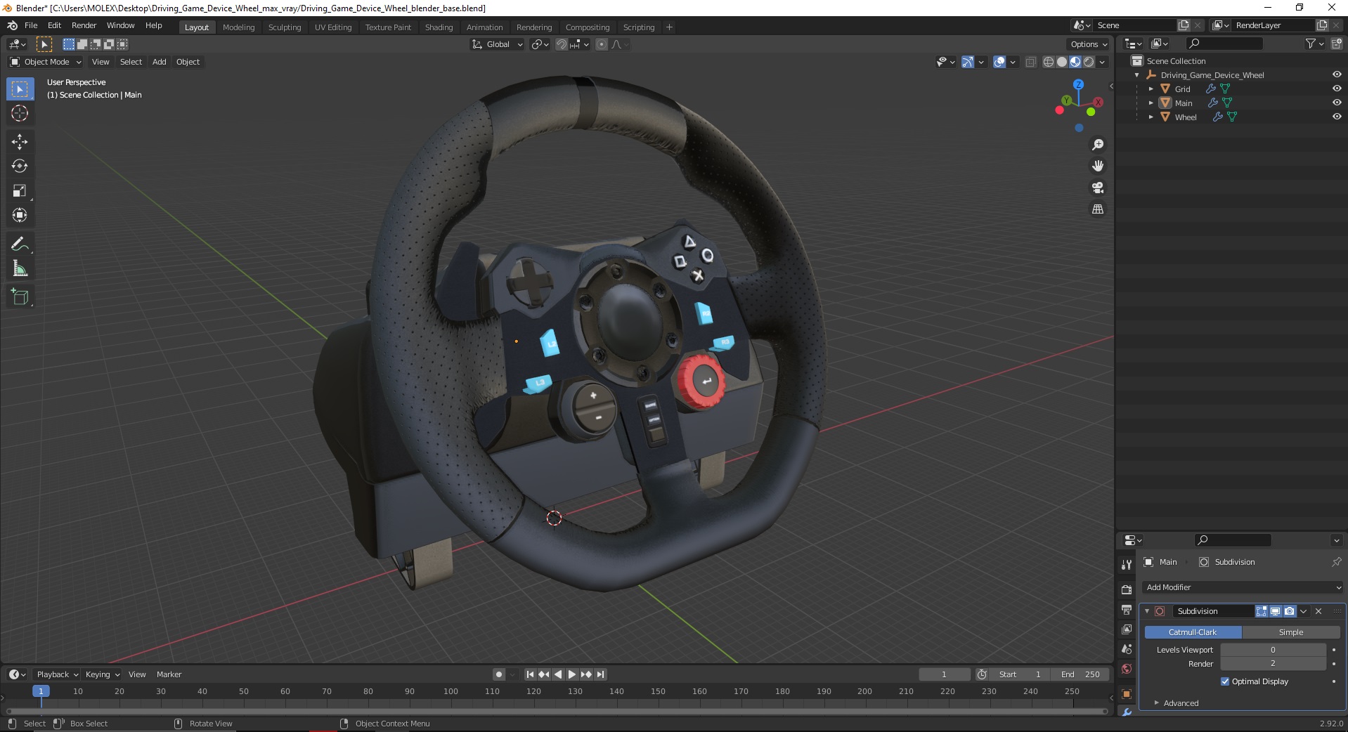Switch to the Modeling workspace tab
1348x732 pixels.
(x=238, y=27)
